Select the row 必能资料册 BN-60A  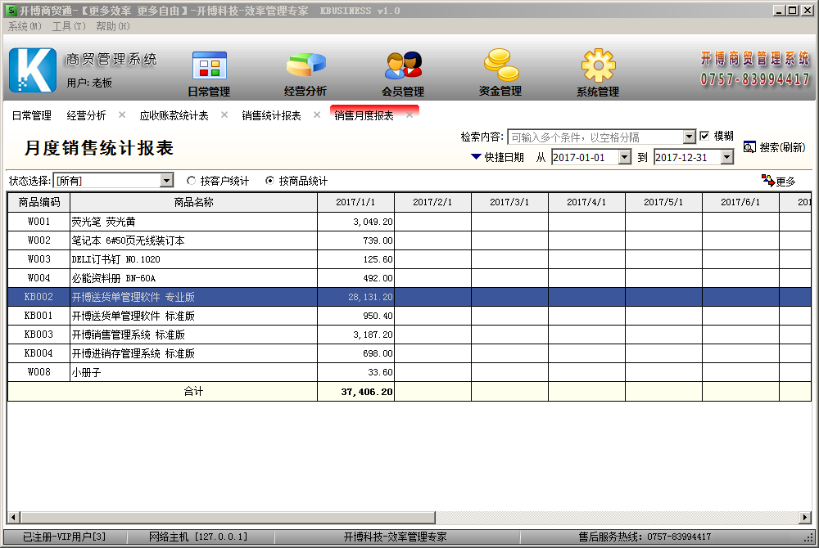[x=409, y=278]
